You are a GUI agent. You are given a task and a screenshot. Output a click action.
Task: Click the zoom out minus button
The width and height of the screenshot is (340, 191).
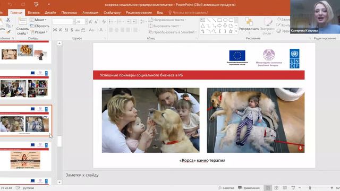[x=300, y=188]
